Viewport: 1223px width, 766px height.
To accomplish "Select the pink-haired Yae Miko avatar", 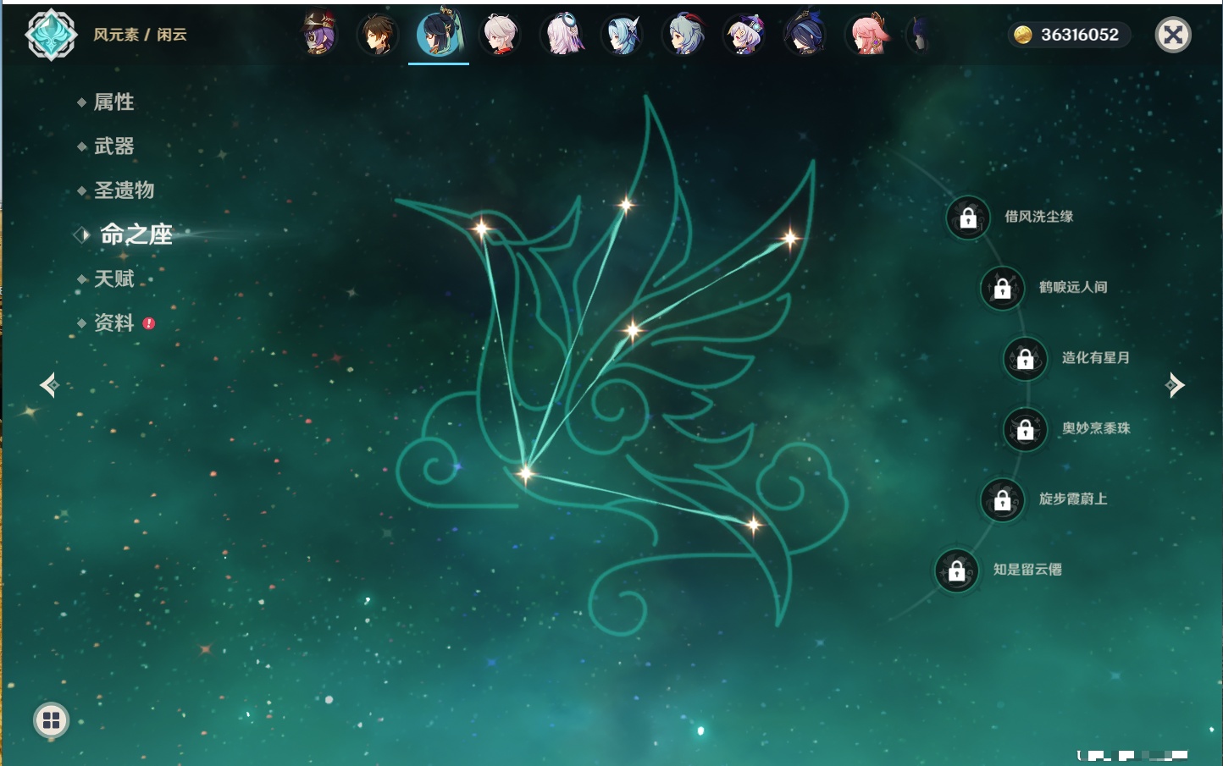I will pyautogui.click(x=867, y=35).
